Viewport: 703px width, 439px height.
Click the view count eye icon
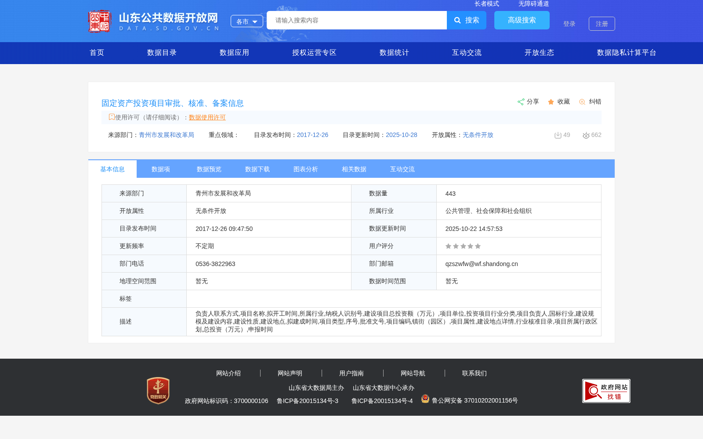(x=586, y=135)
